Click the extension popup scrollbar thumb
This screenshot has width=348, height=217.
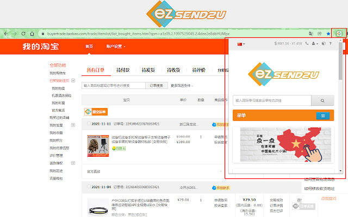340,60
